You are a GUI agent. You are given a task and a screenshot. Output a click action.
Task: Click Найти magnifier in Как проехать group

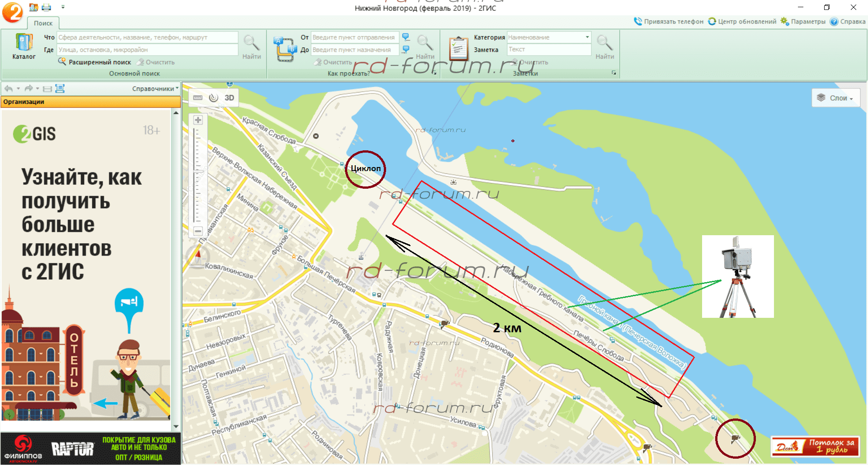[425, 47]
